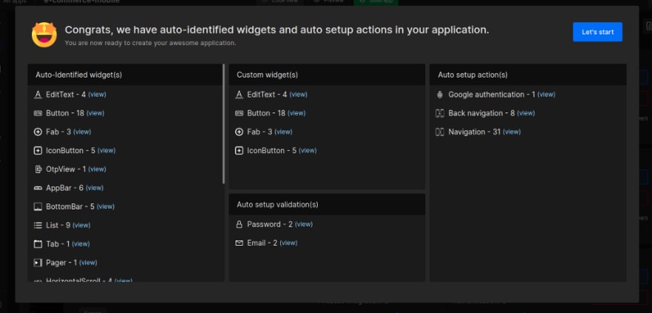Click IconButton icon in Auto-Identified widgets
This screenshot has height=313, width=652.
pos(38,151)
